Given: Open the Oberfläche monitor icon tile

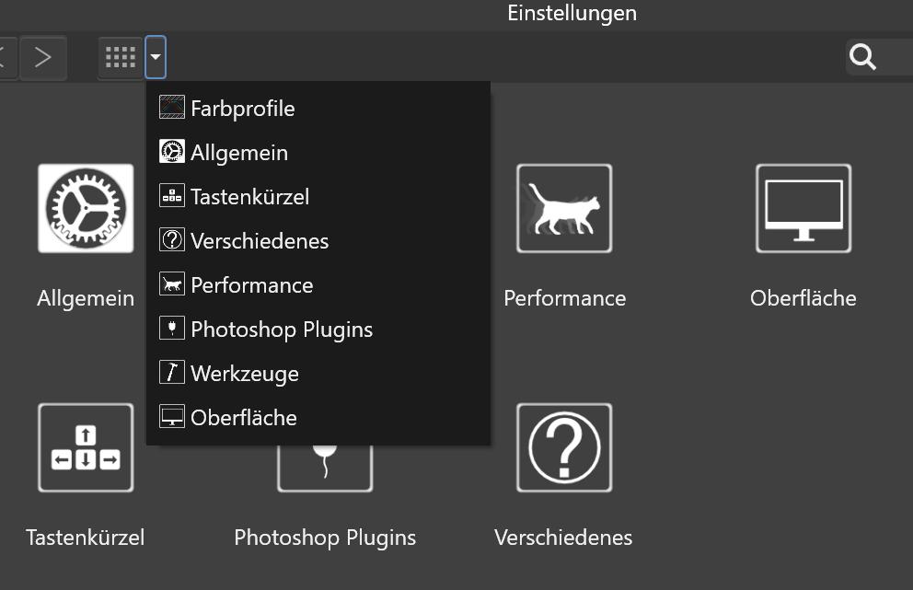Looking at the screenshot, I should [x=803, y=209].
